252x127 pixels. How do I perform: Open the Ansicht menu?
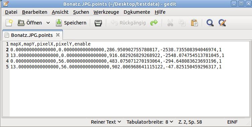point(60,12)
